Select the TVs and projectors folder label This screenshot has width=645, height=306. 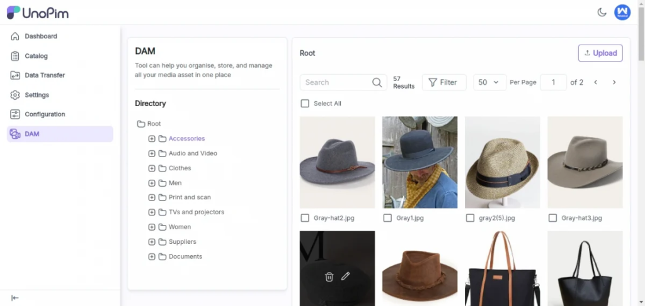(197, 212)
